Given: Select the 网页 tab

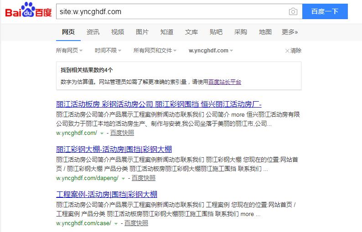Looking at the screenshot, I should (68, 32).
